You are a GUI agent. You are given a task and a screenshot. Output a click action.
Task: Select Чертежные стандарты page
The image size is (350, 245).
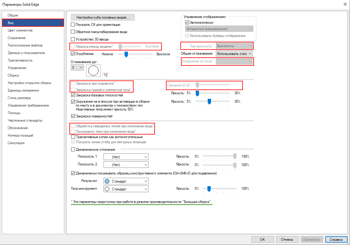25,120
